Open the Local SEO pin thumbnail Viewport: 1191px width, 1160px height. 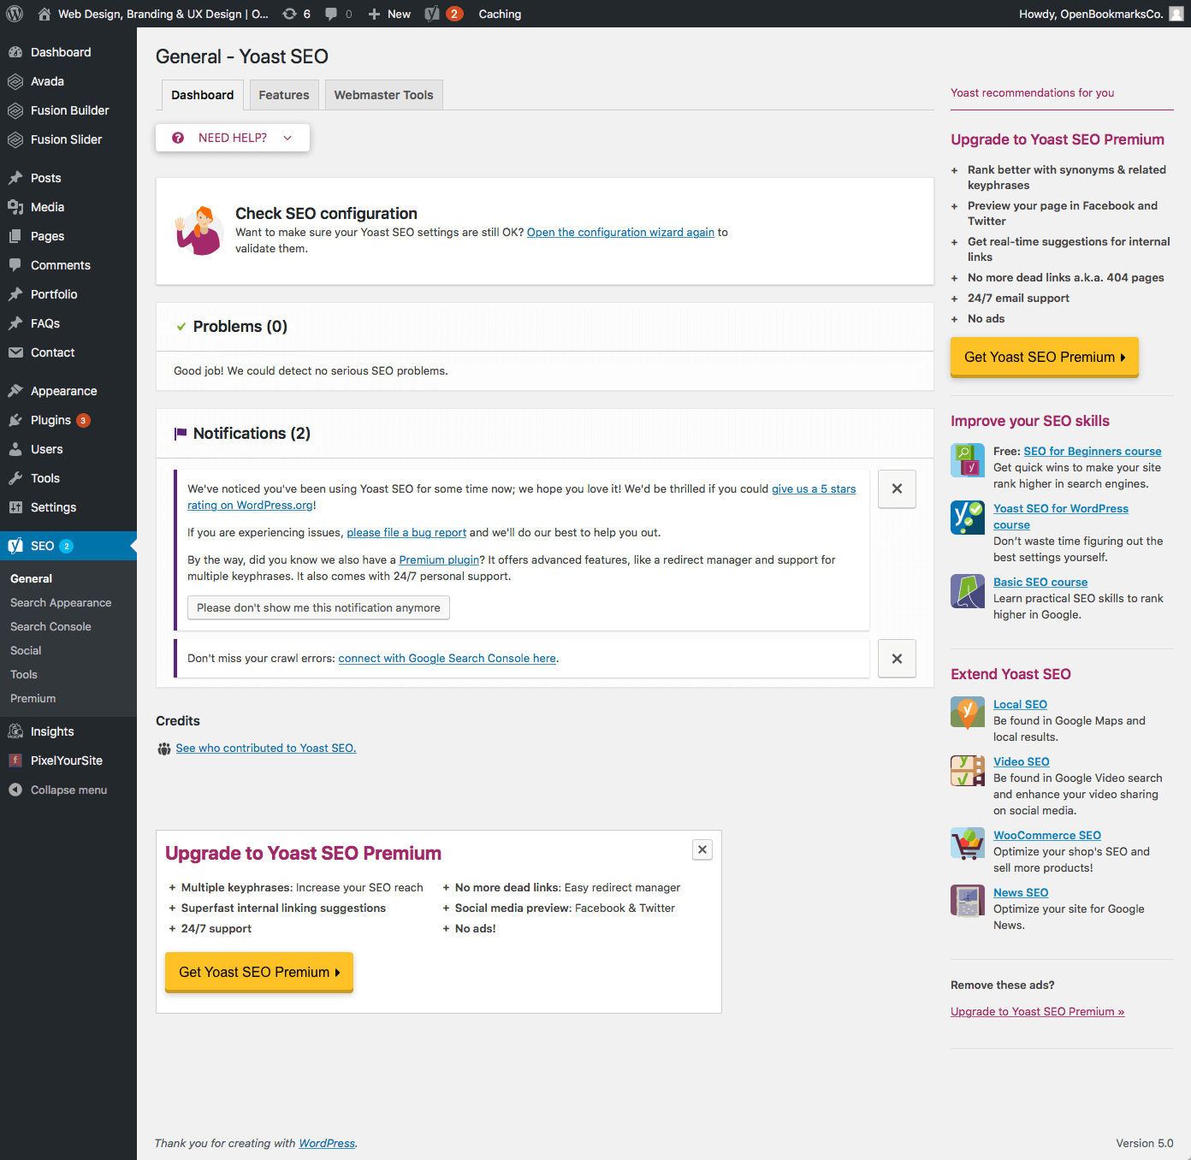tap(968, 713)
